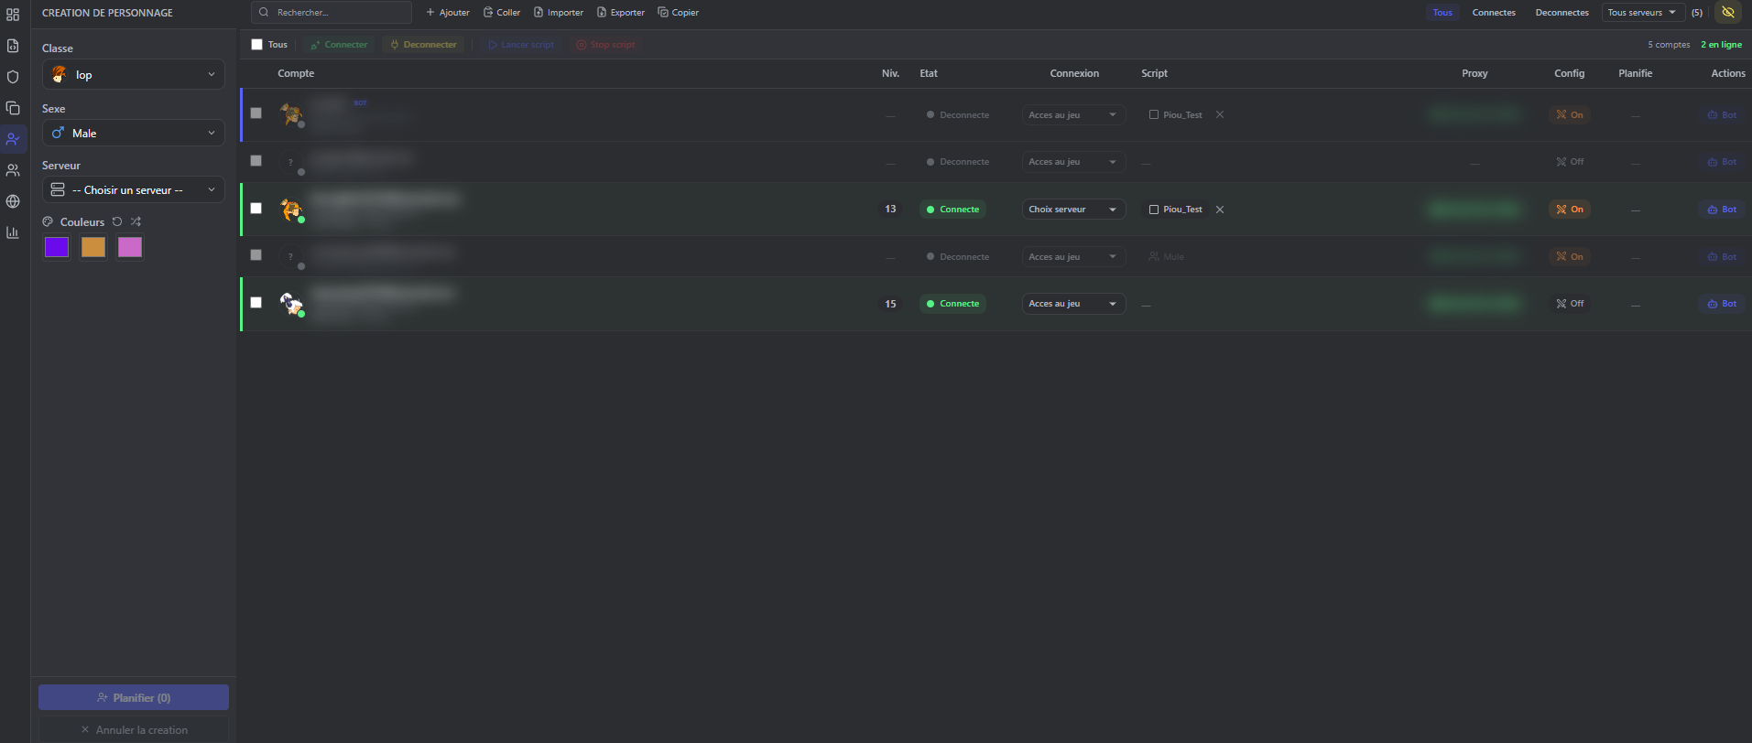Click the Lancer script button
The height and width of the screenshot is (743, 1752).
pyautogui.click(x=521, y=45)
